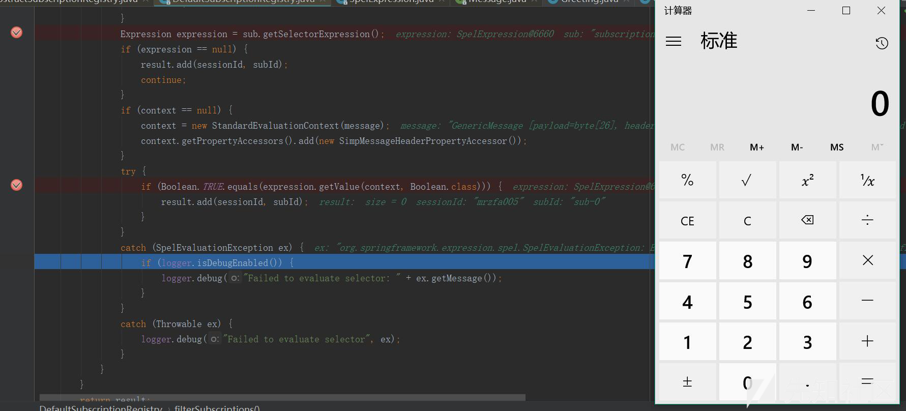Click the M+ memory add button
The image size is (906, 411).
757,147
